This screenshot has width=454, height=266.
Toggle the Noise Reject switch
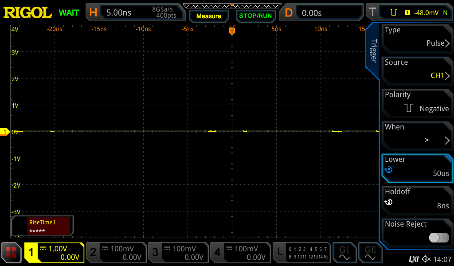coord(439,238)
